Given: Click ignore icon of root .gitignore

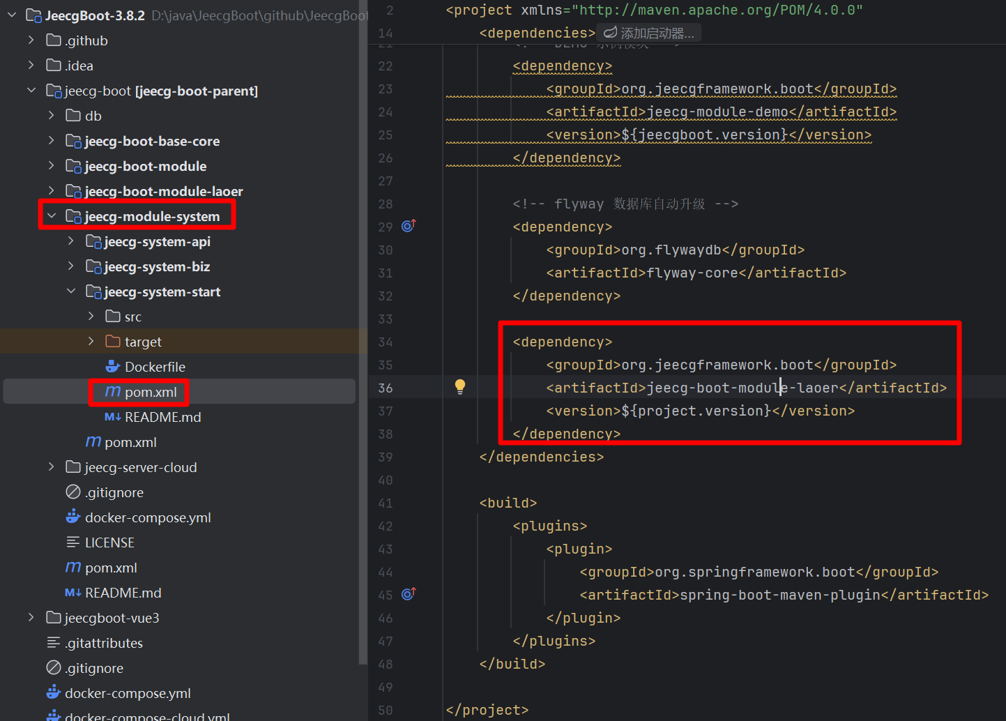Looking at the screenshot, I should tap(54, 667).
